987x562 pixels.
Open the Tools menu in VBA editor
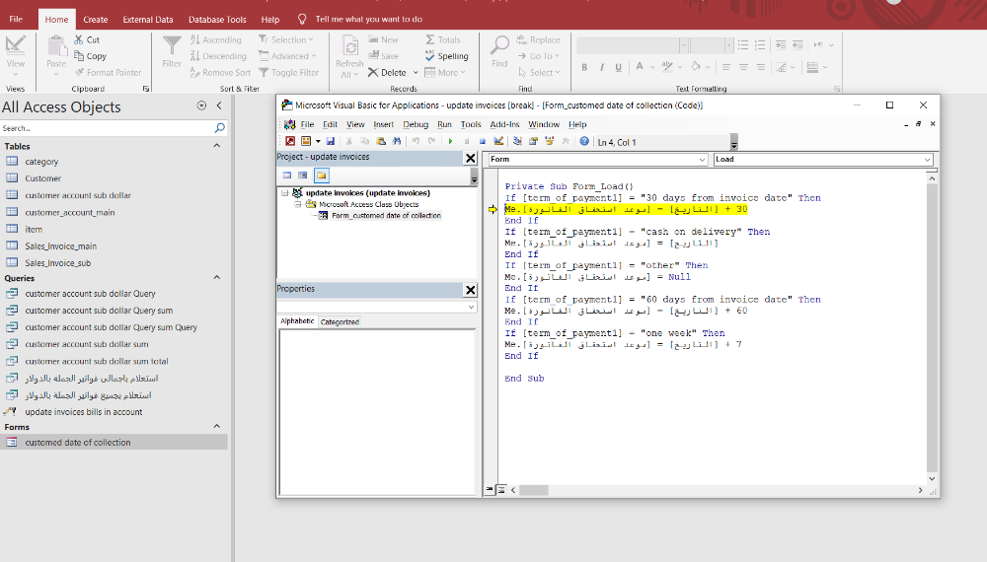coord(470,124)
